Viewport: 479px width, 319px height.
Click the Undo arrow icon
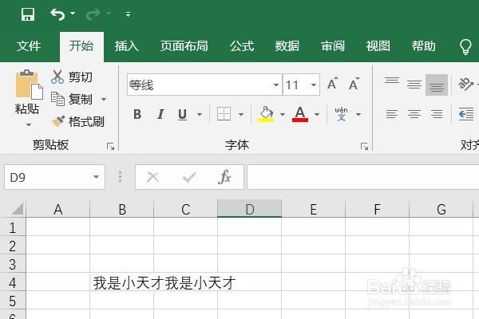coord(57,14)
